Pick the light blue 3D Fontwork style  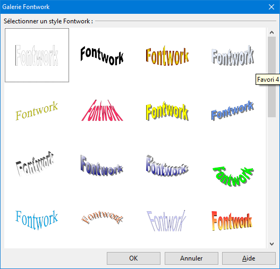click(x=233, y=55)
